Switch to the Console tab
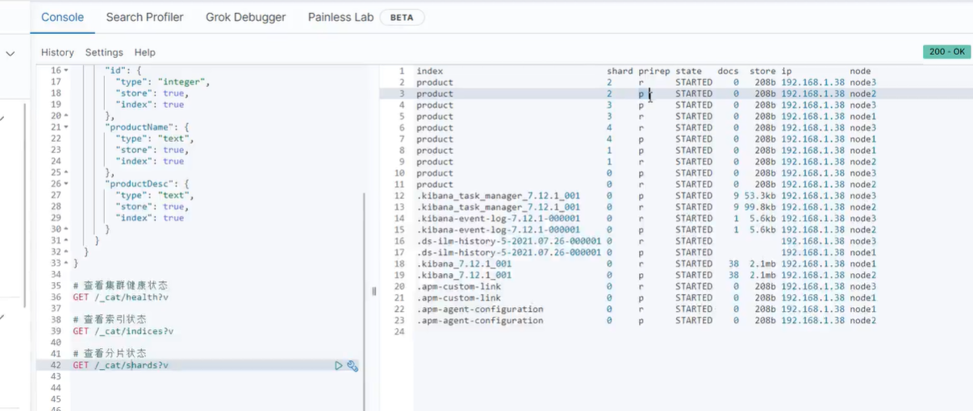This screenshot has height=411, width=973. [x=62, y=17]
